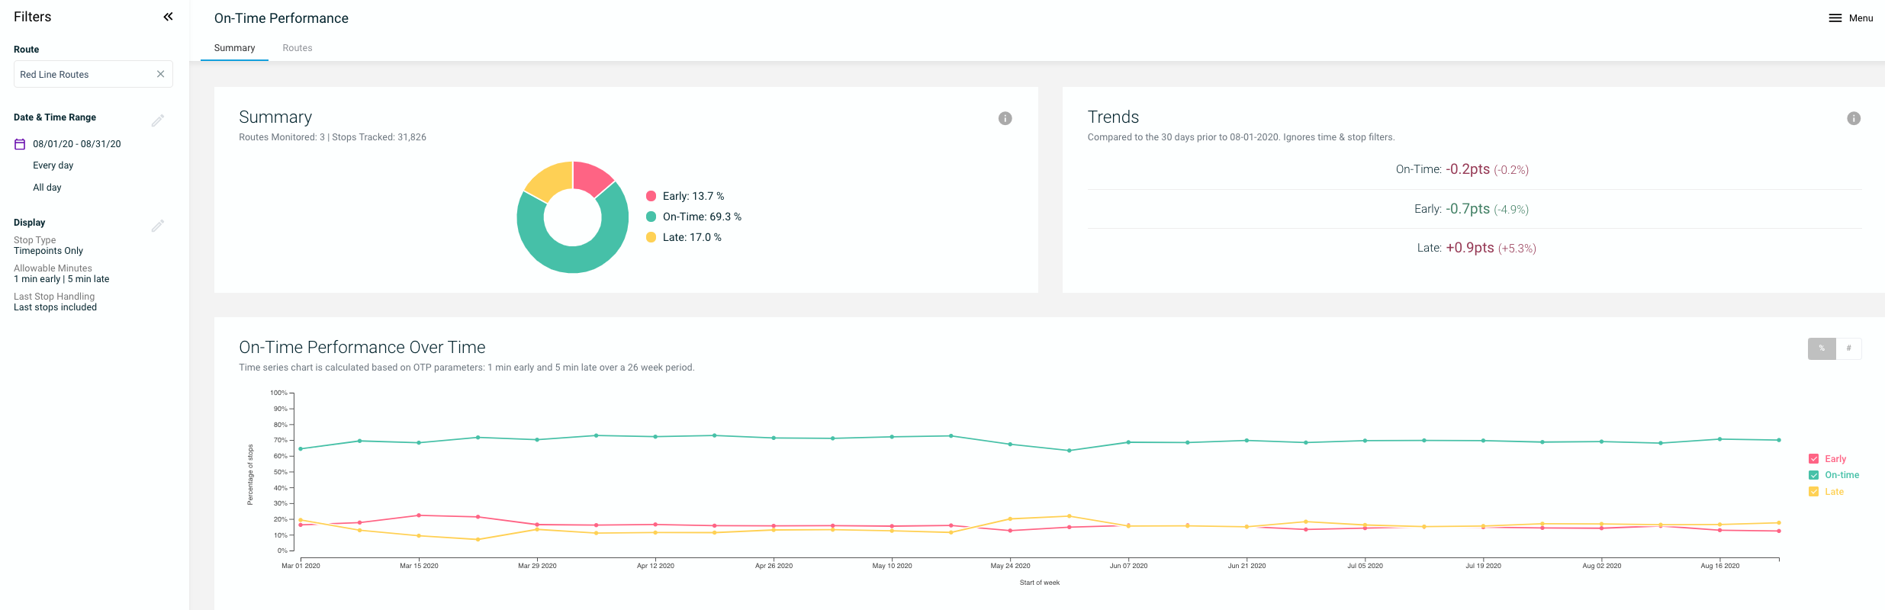This screenshot has width=1885, height=610.
Task: Uncheck the On-time series checkbox
Action: click(x=1813, y=475)
